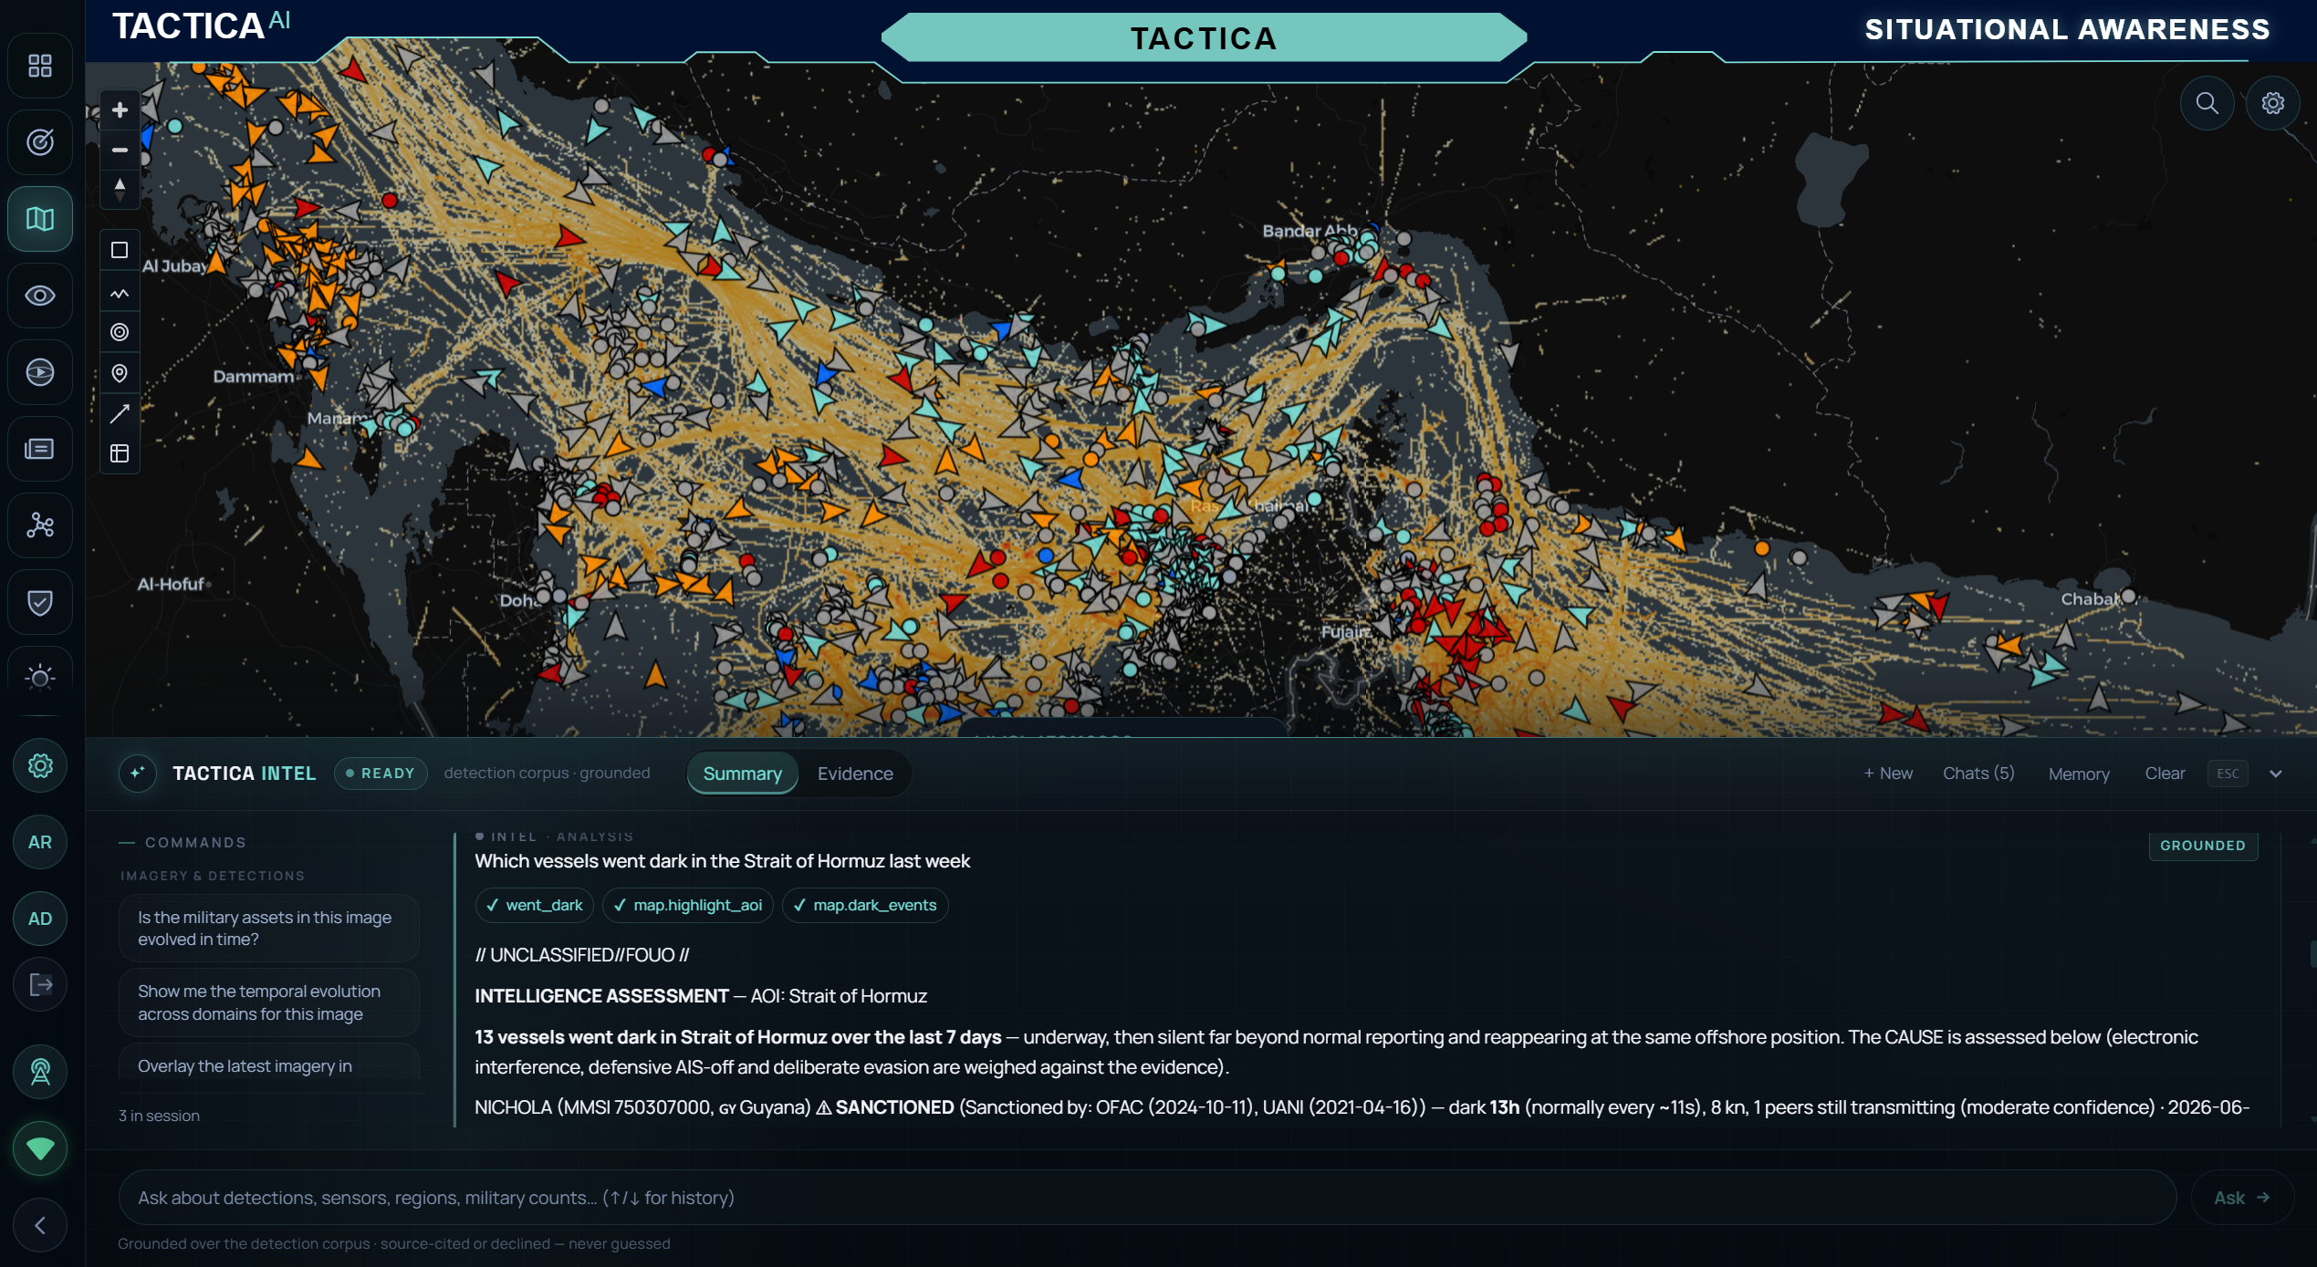Collapse the sidebar with the left chevron
Screen dimensions: 2317x1267
pos(40,1225)
